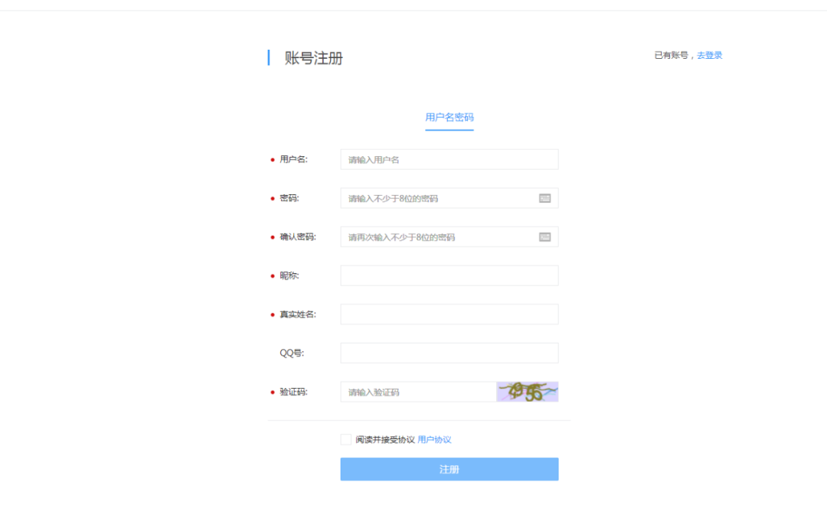The width and height of the screenshot is (827, 521).
Task: Tick the 阅读并接受协议 checkbox
Action: click(x=346, y=439)
